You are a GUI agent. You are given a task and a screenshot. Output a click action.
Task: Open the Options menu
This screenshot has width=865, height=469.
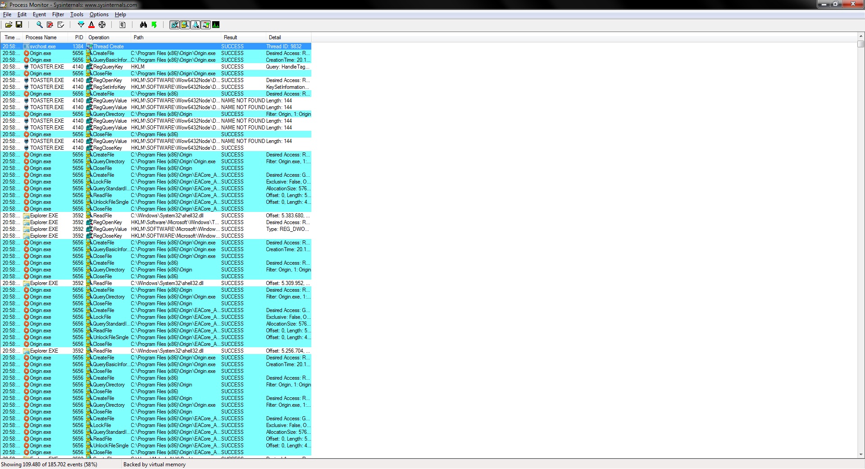pyautogui.click(x=99, y=14)
